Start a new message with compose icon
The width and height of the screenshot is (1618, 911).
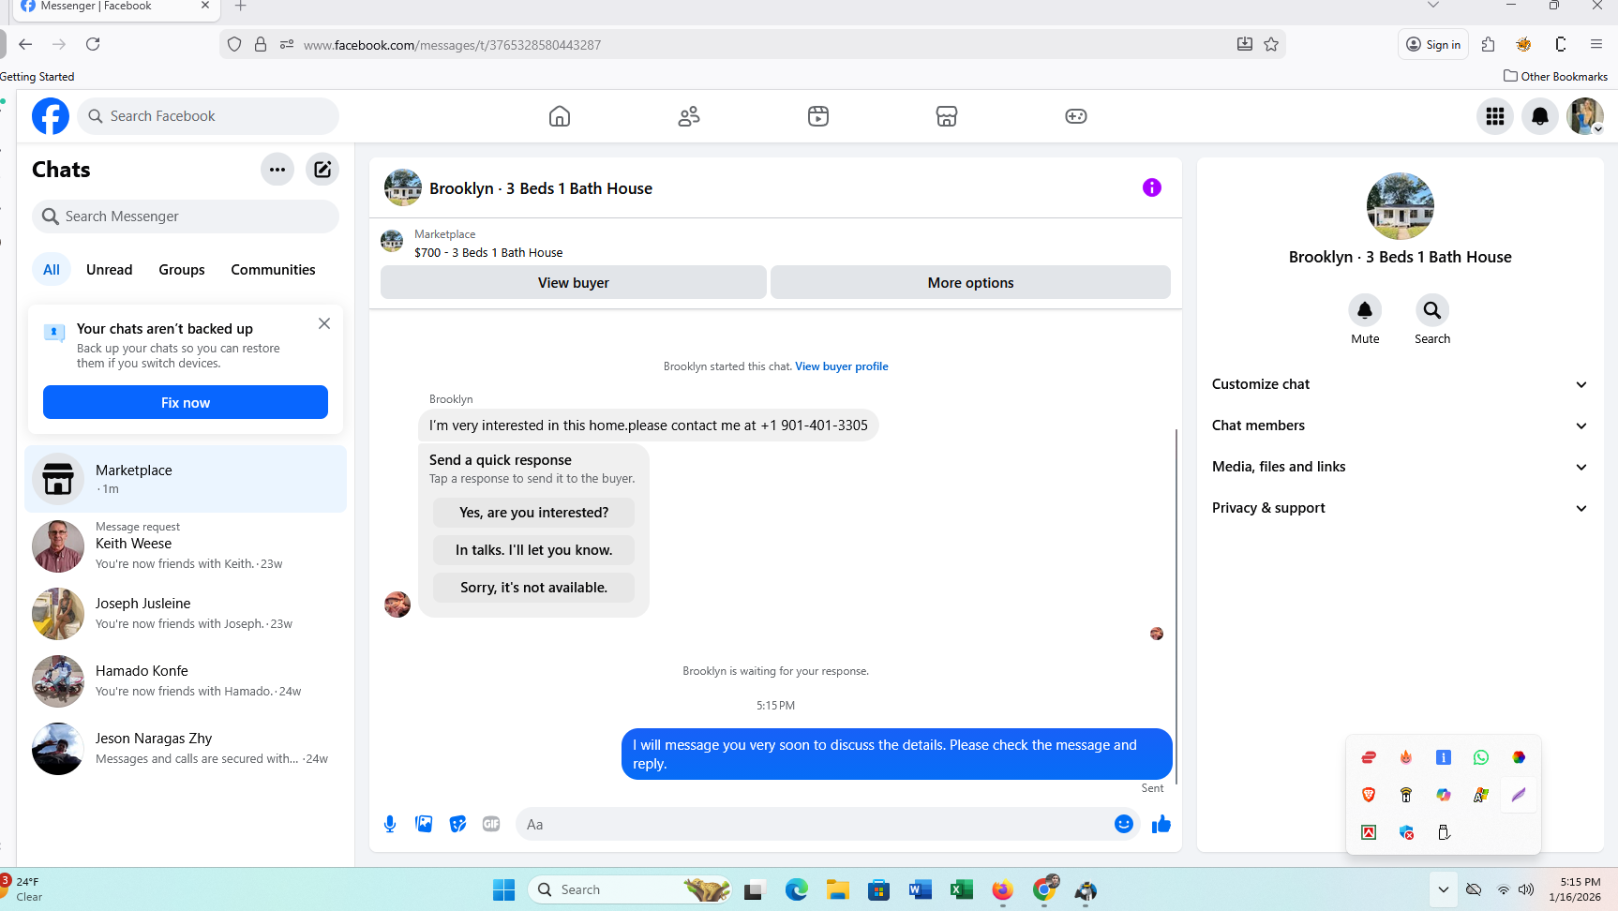[322, 170]
